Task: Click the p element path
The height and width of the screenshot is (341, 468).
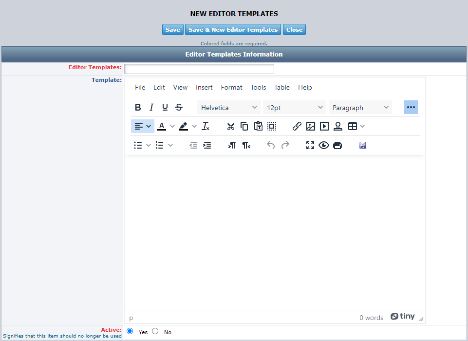Action: (131, 318)
